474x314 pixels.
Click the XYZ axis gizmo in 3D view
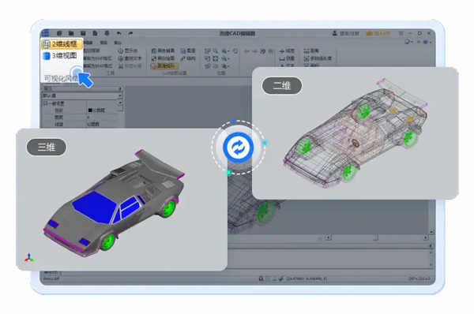tap(29, 257)
